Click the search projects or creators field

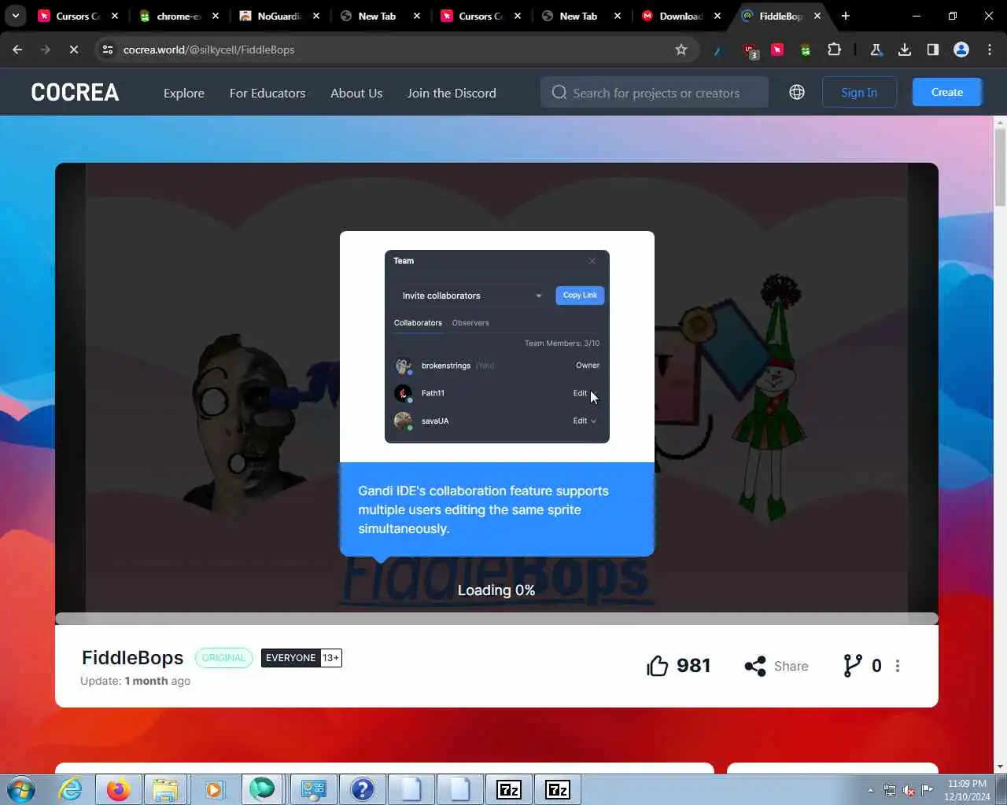(x=655, y=93)
